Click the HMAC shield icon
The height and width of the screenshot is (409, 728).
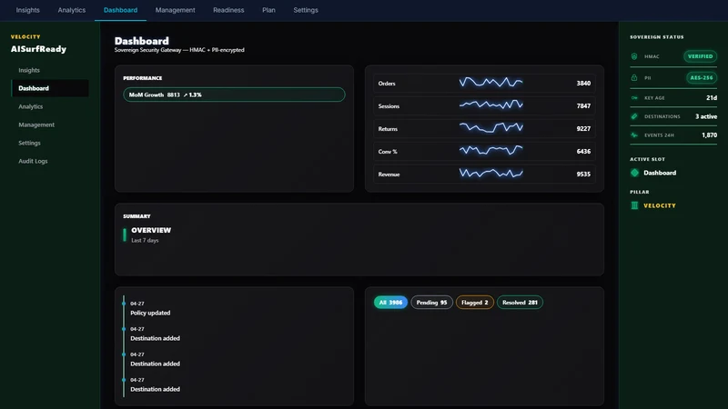634,56
